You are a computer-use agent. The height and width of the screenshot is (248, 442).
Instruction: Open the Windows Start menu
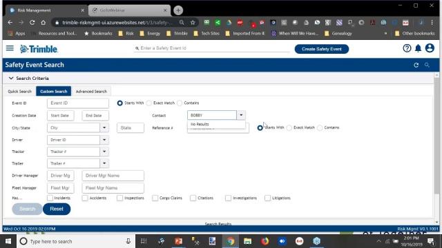[8, 241]
